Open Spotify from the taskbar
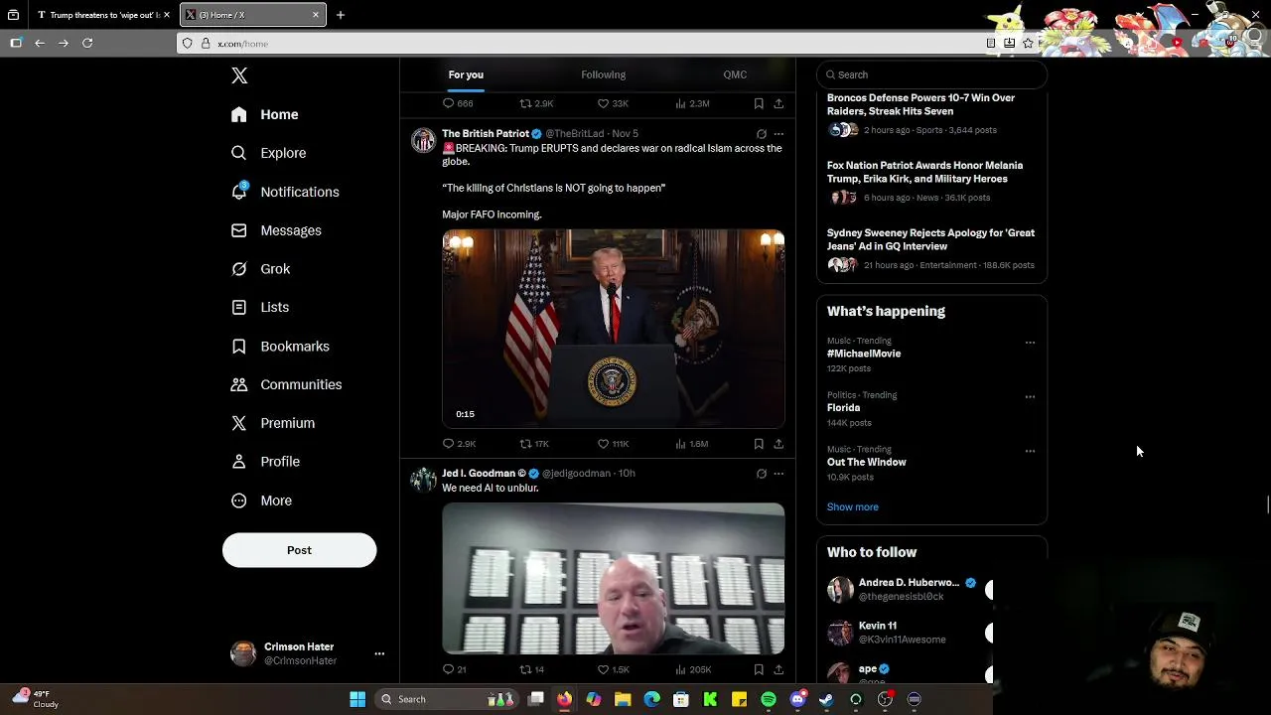Screen dimensions: 1271x715 click(769, 699)
